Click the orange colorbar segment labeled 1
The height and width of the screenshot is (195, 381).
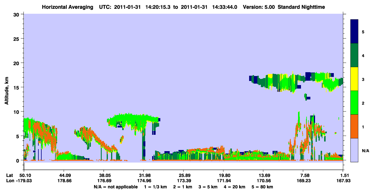pos(354,126)
